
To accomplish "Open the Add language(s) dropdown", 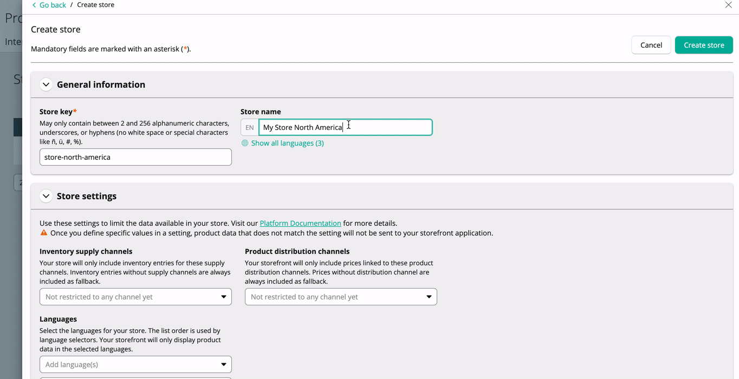I will point(135,364).
